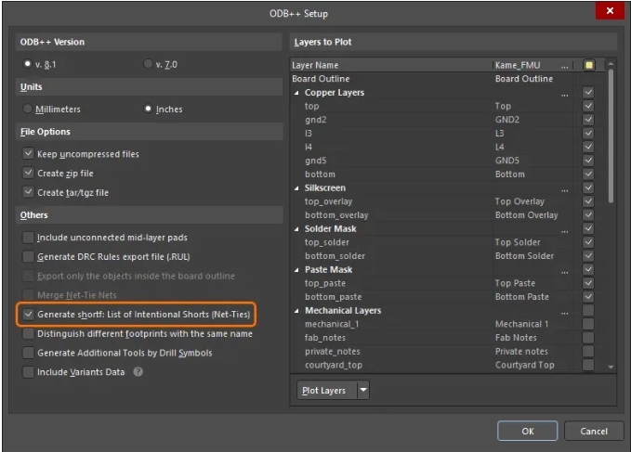
Task: Enable Distinguish different footprints with same name
Action: 28,333
